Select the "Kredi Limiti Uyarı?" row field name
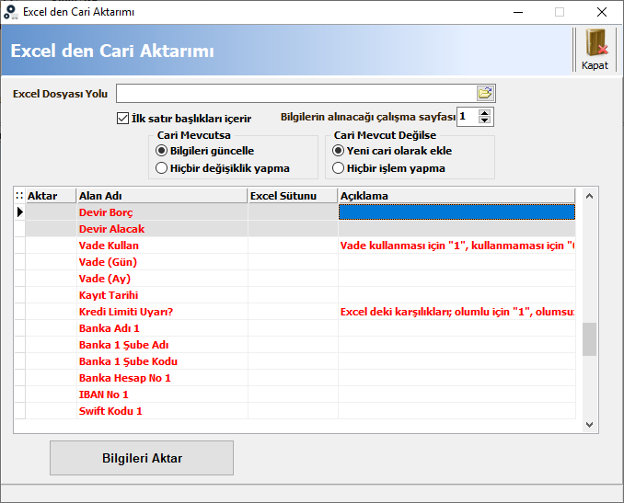Image resolution: width=624 pixels, height=503 pixels. coord(126,312)
